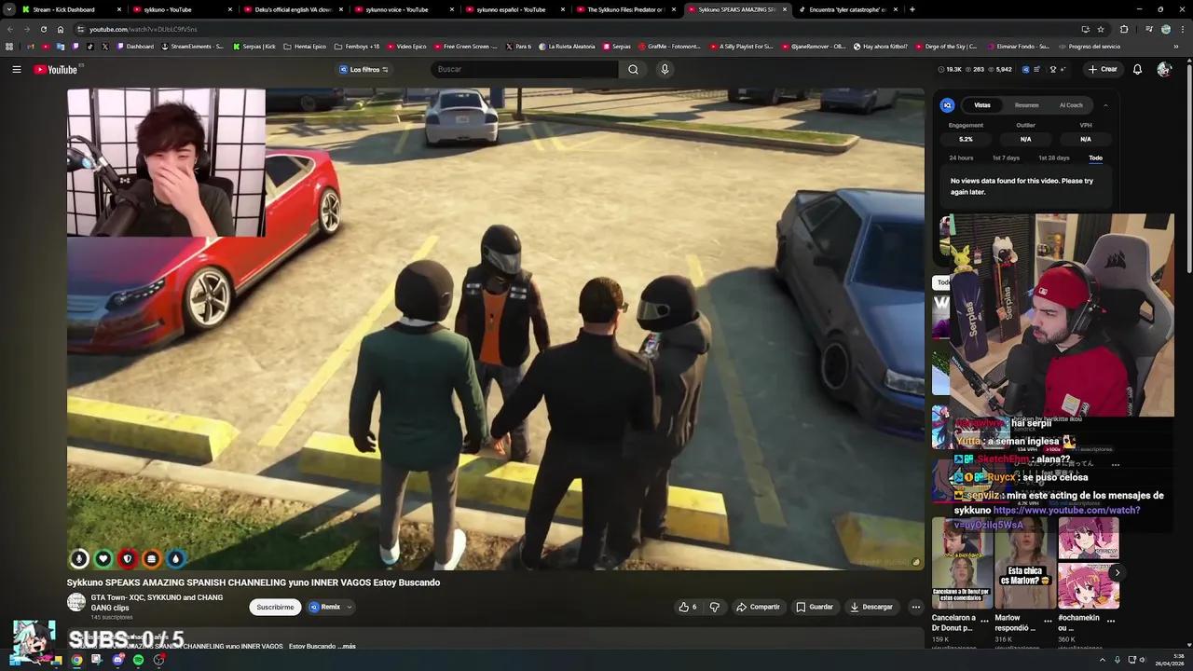Switch to the Resumen tab in vidIQ panel

tap(1026, 105)
